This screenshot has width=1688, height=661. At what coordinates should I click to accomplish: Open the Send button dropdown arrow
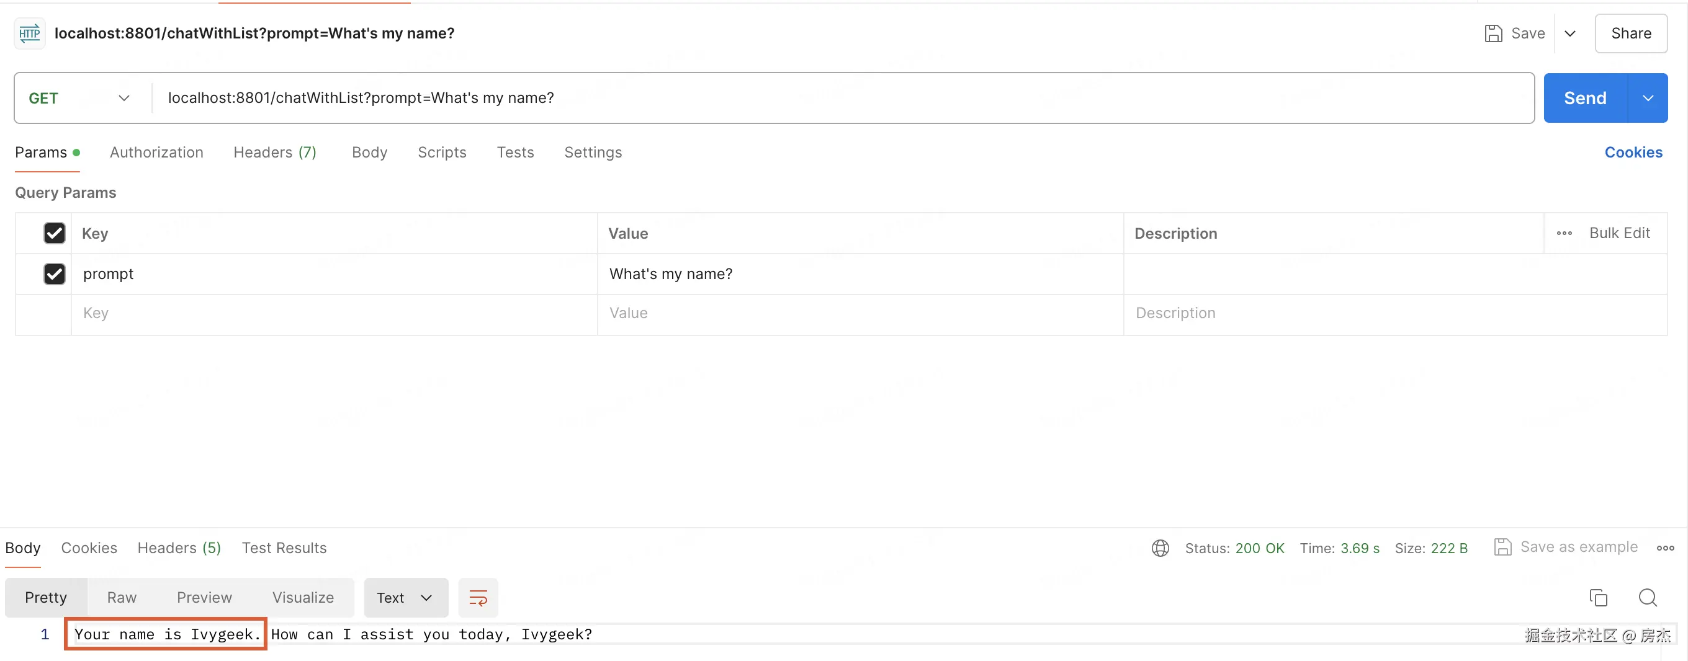pos(1648,98)
